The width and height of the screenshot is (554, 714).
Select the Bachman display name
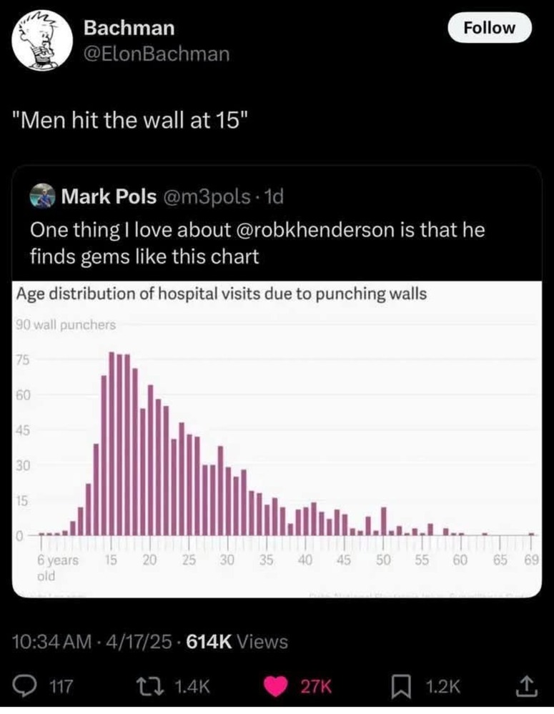coord(129,29)
